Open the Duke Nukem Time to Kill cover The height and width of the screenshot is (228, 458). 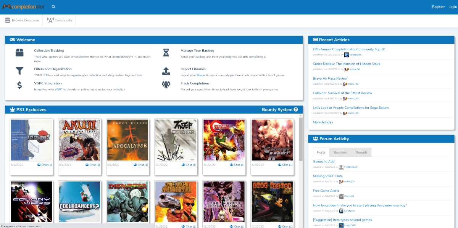[x=176, y=202]
